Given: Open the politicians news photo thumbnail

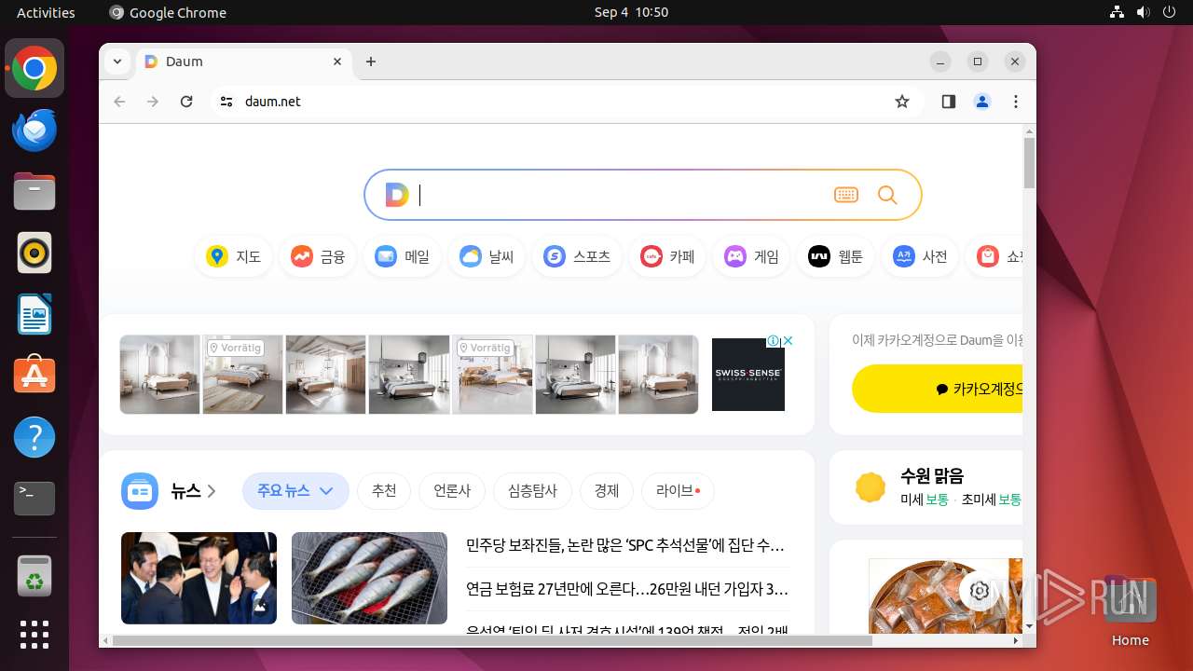Looking at the screenshot, I should [199, 578].
